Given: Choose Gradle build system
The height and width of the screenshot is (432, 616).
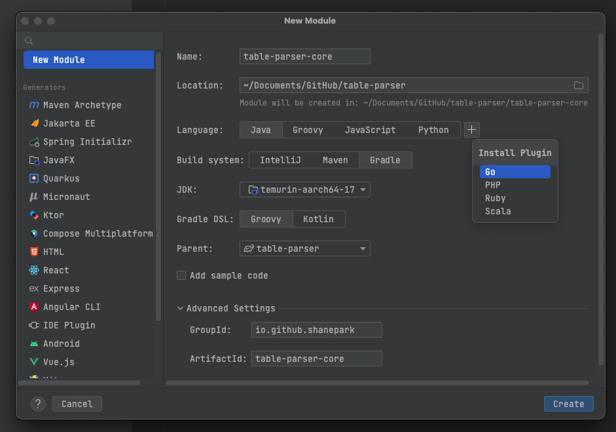Looking at the screenshot, I should [385, 160].
